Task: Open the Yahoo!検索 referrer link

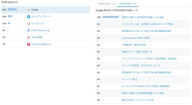Action: 37,37
